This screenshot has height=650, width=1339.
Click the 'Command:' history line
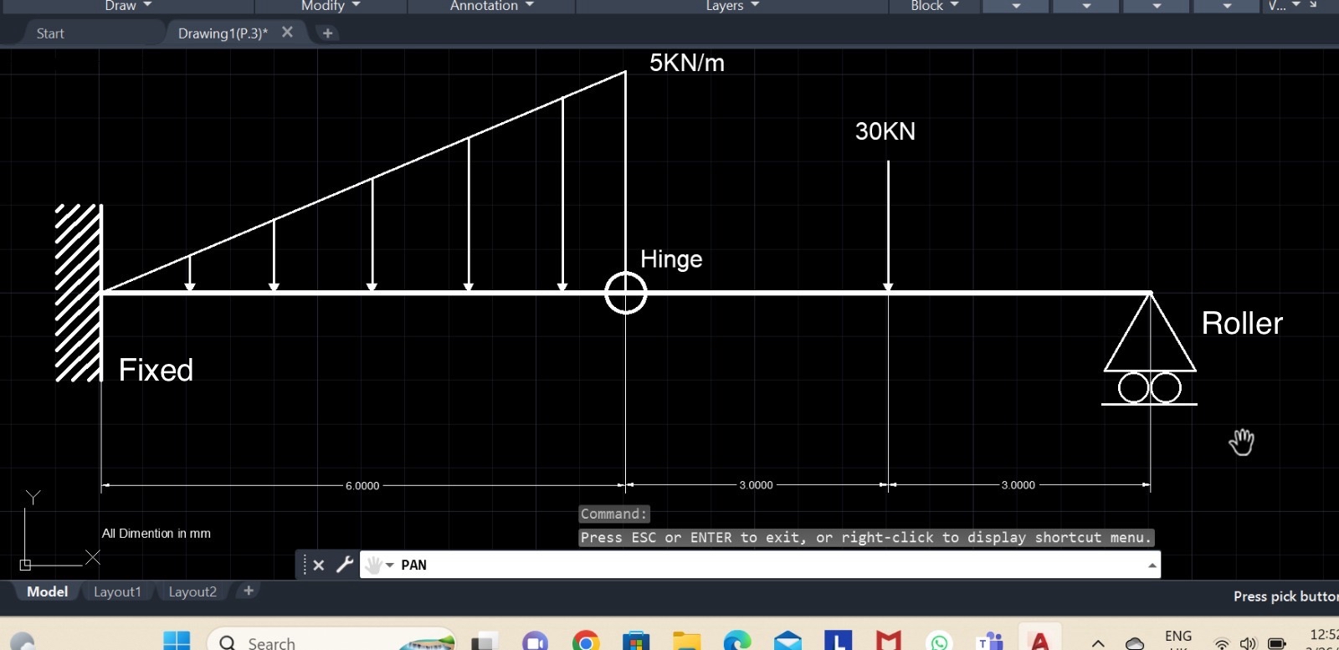click(x=613, y=514)
